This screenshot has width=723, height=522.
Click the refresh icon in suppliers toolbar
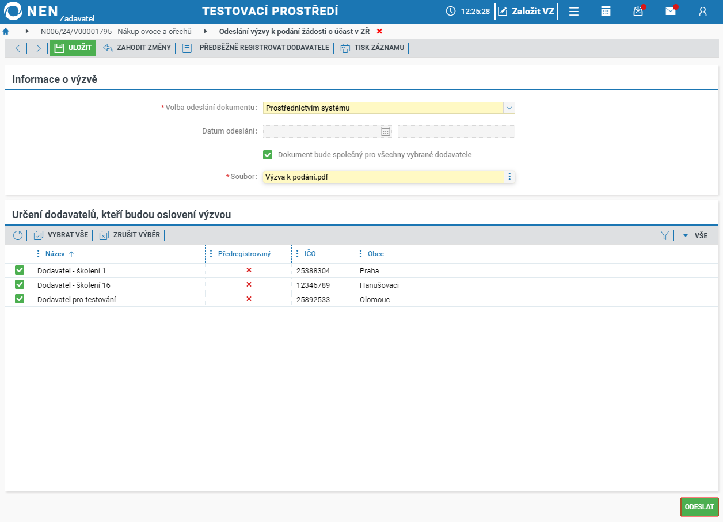18,235
